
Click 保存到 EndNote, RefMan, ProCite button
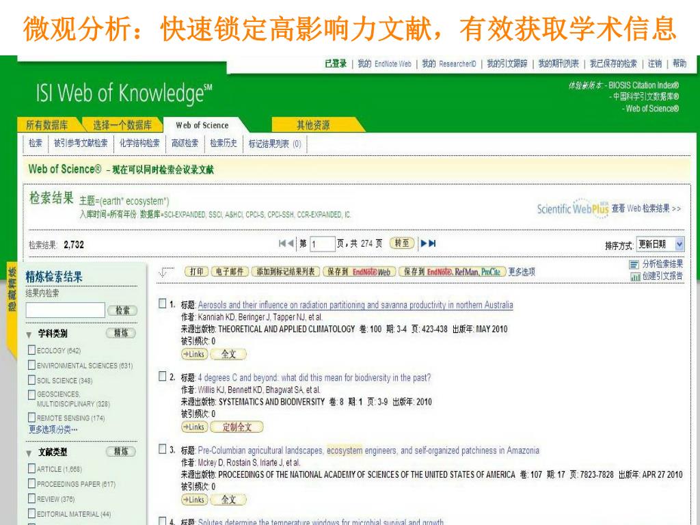point(453,272)
